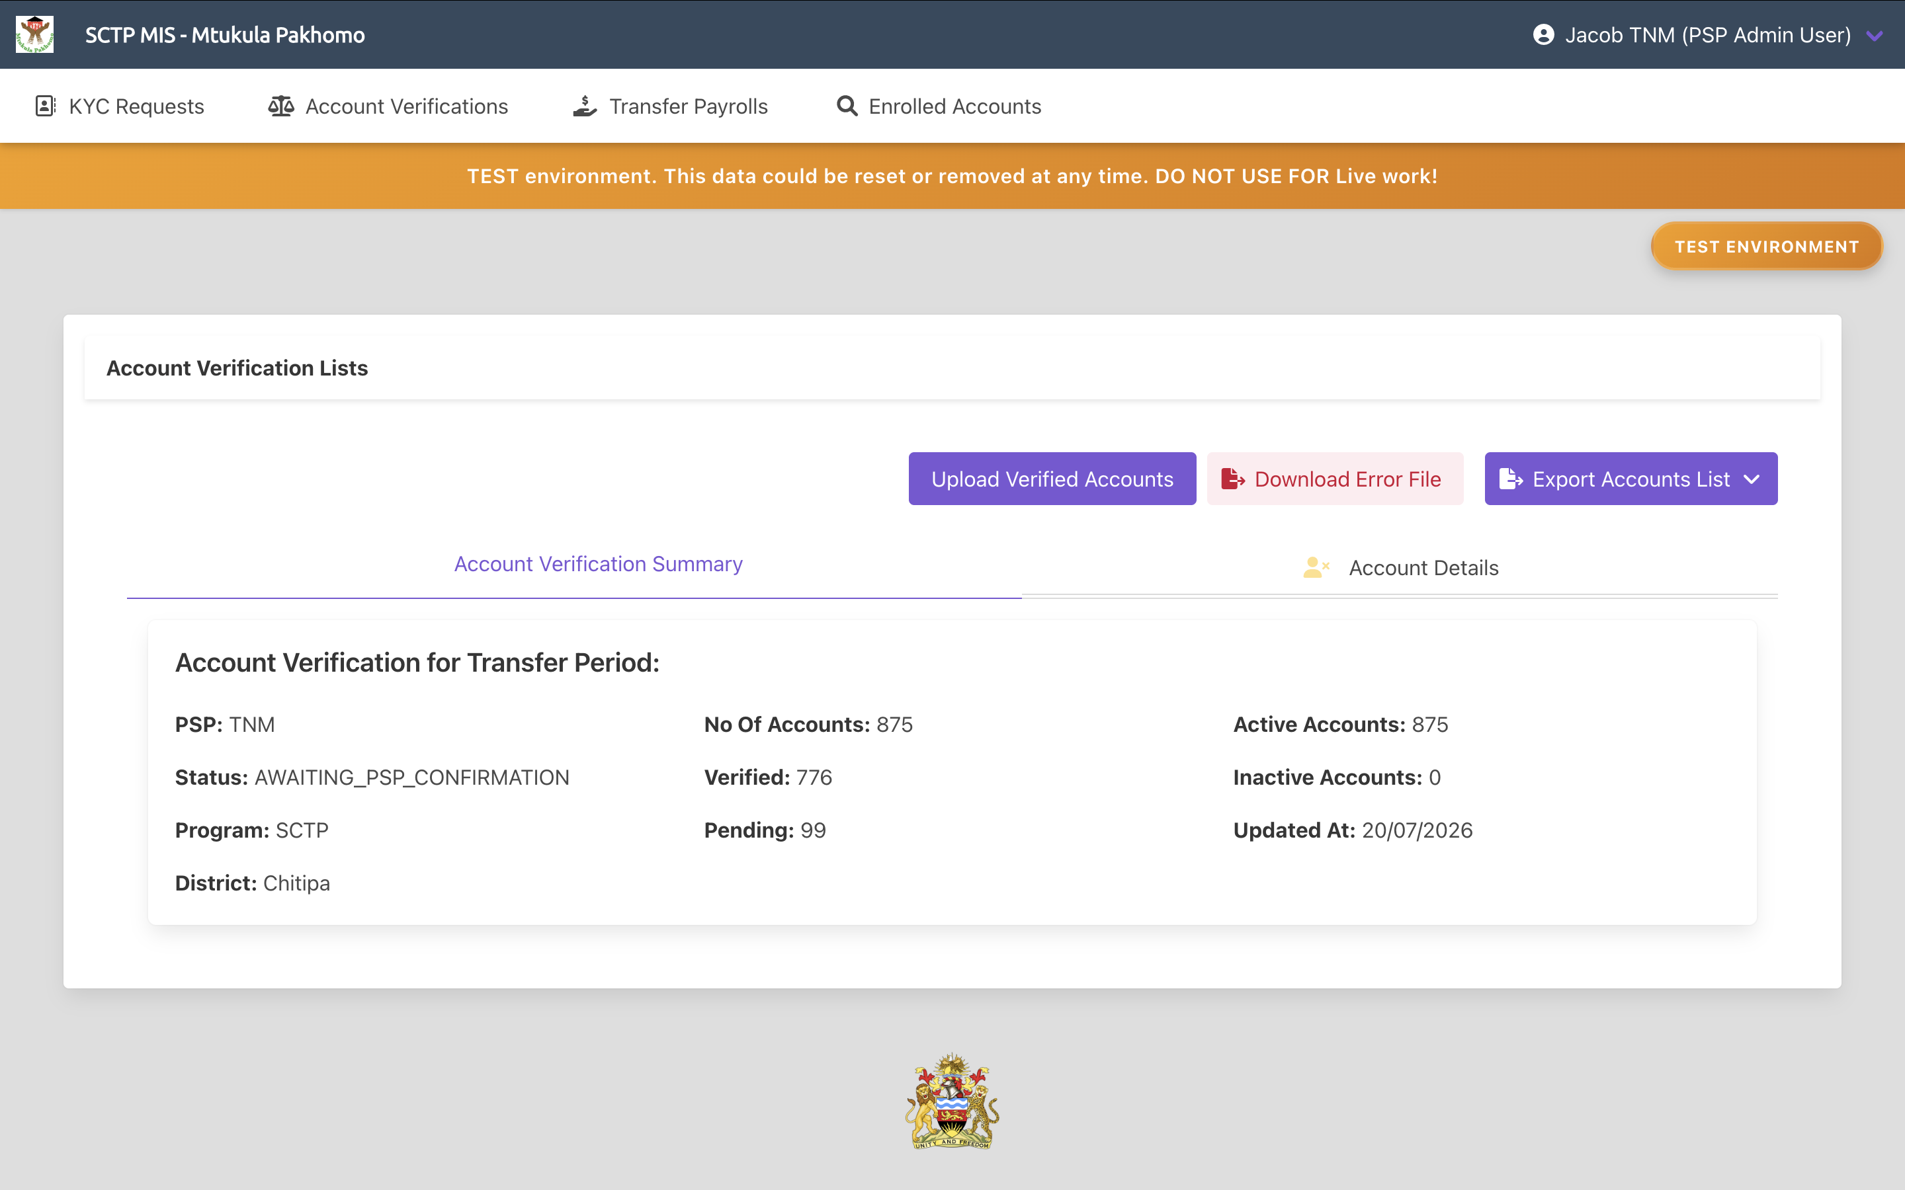Open the Account Verifications menu

388,106
